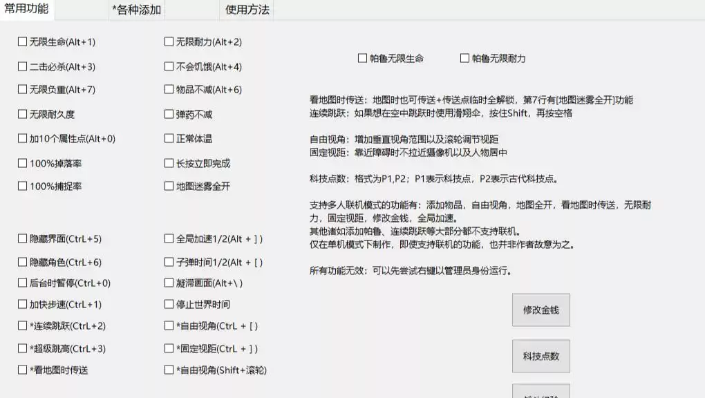Enable *超级跳高 (CtrL+3) checkbox

coord(23,348)
